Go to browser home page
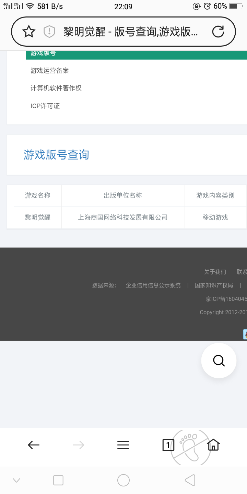The image size is (247, 494). [x=213, y=445]
